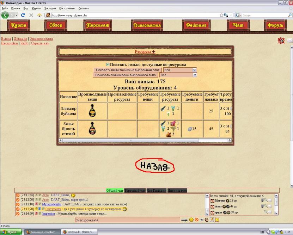Click the recipe table's horizontal scrollbar right arrow
The image size is (293, 235).
[x=230, y=140]
